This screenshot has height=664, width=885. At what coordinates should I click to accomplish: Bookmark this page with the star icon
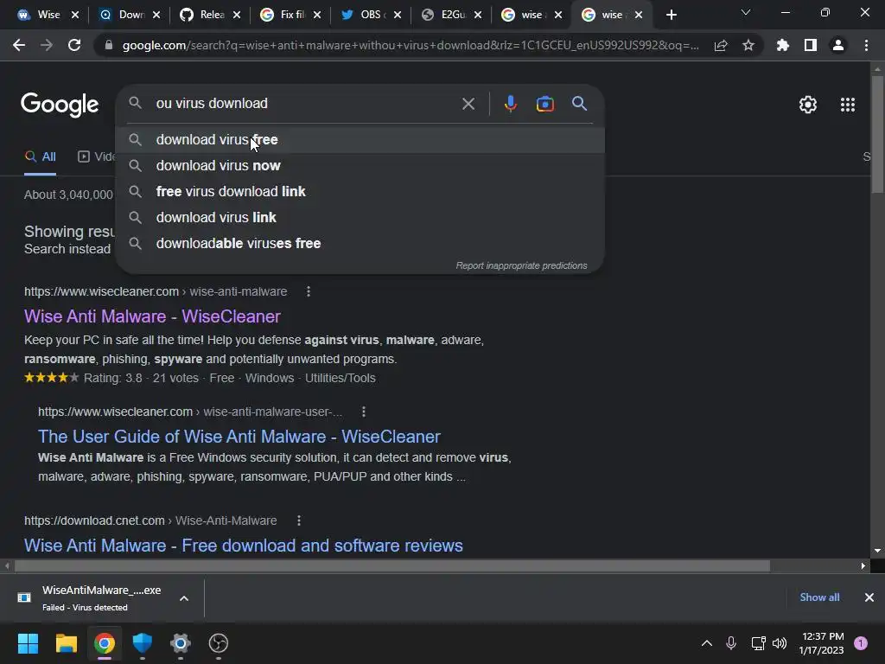[x=748, y=45]
